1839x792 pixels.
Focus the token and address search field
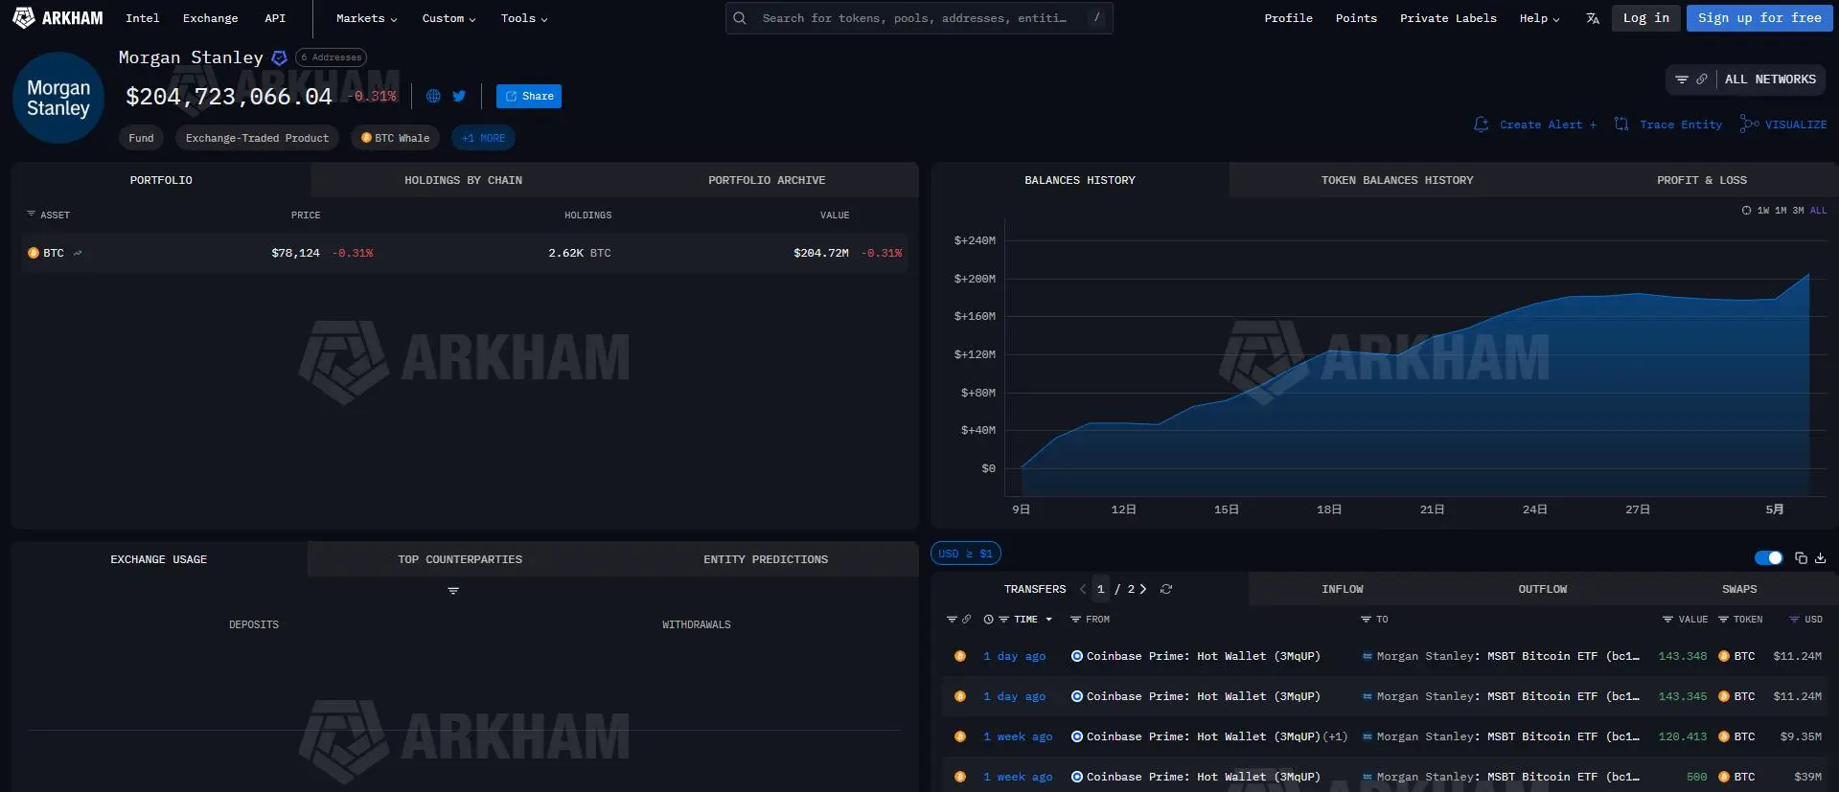(919, 18)
